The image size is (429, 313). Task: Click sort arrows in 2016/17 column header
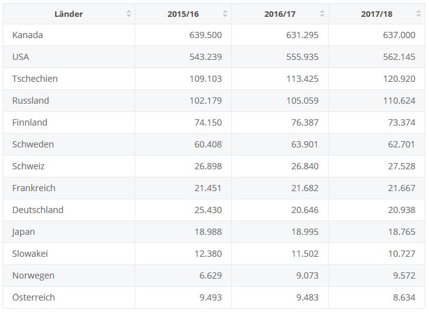click(x=322, y=14)
